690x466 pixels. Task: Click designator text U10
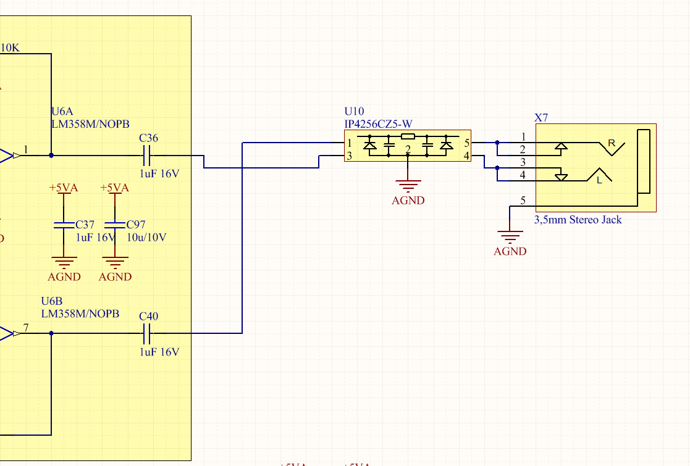point(354,111)
